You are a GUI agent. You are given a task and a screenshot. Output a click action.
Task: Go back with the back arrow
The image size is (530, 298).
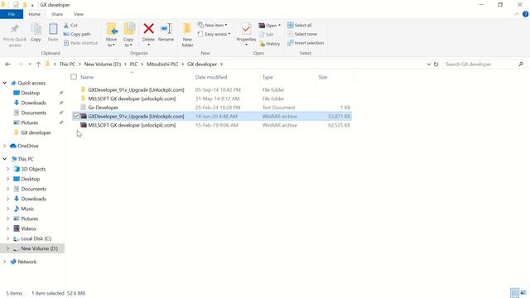7,65
